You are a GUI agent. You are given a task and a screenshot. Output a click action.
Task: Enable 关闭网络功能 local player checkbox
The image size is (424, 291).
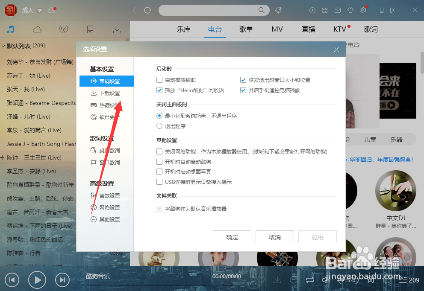pyautogui.click(x=159, y=152)
